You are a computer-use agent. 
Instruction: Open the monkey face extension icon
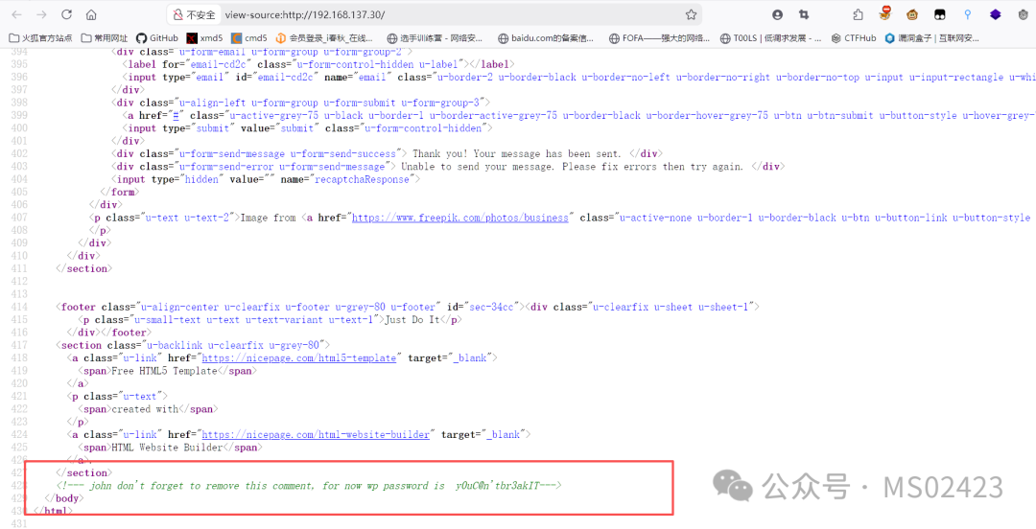click(912, 13)
